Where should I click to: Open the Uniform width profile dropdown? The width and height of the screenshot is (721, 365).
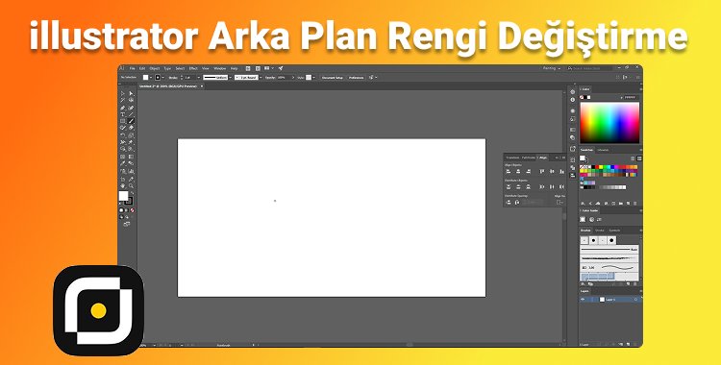pos(231,77)
